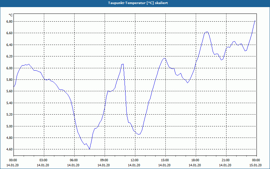Click the 4,60 y-axis label
The width and height of the screenshot is (270, 169).
(9, 149)
